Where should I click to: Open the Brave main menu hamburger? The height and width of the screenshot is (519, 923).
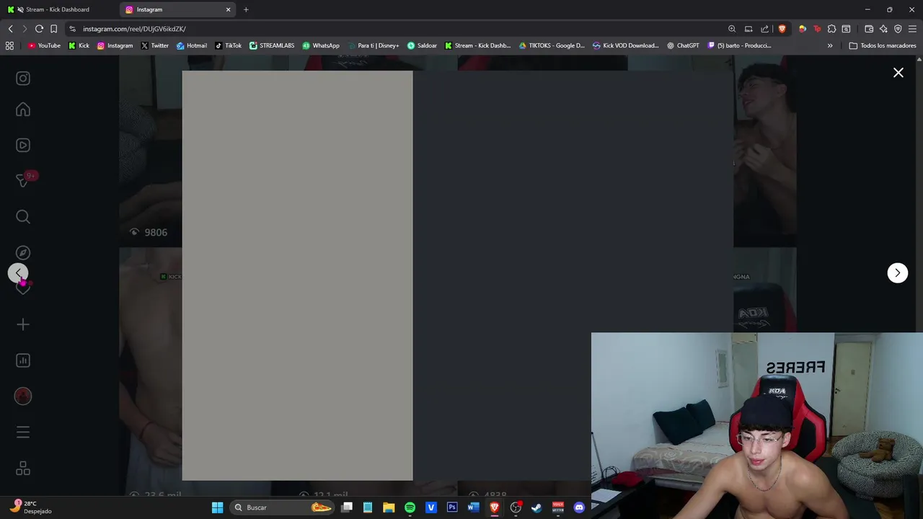coord(912,29)
